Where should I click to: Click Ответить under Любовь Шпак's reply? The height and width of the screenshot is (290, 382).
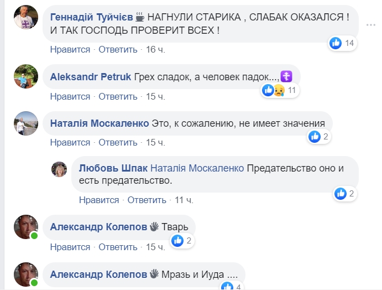tap(147, 200)
